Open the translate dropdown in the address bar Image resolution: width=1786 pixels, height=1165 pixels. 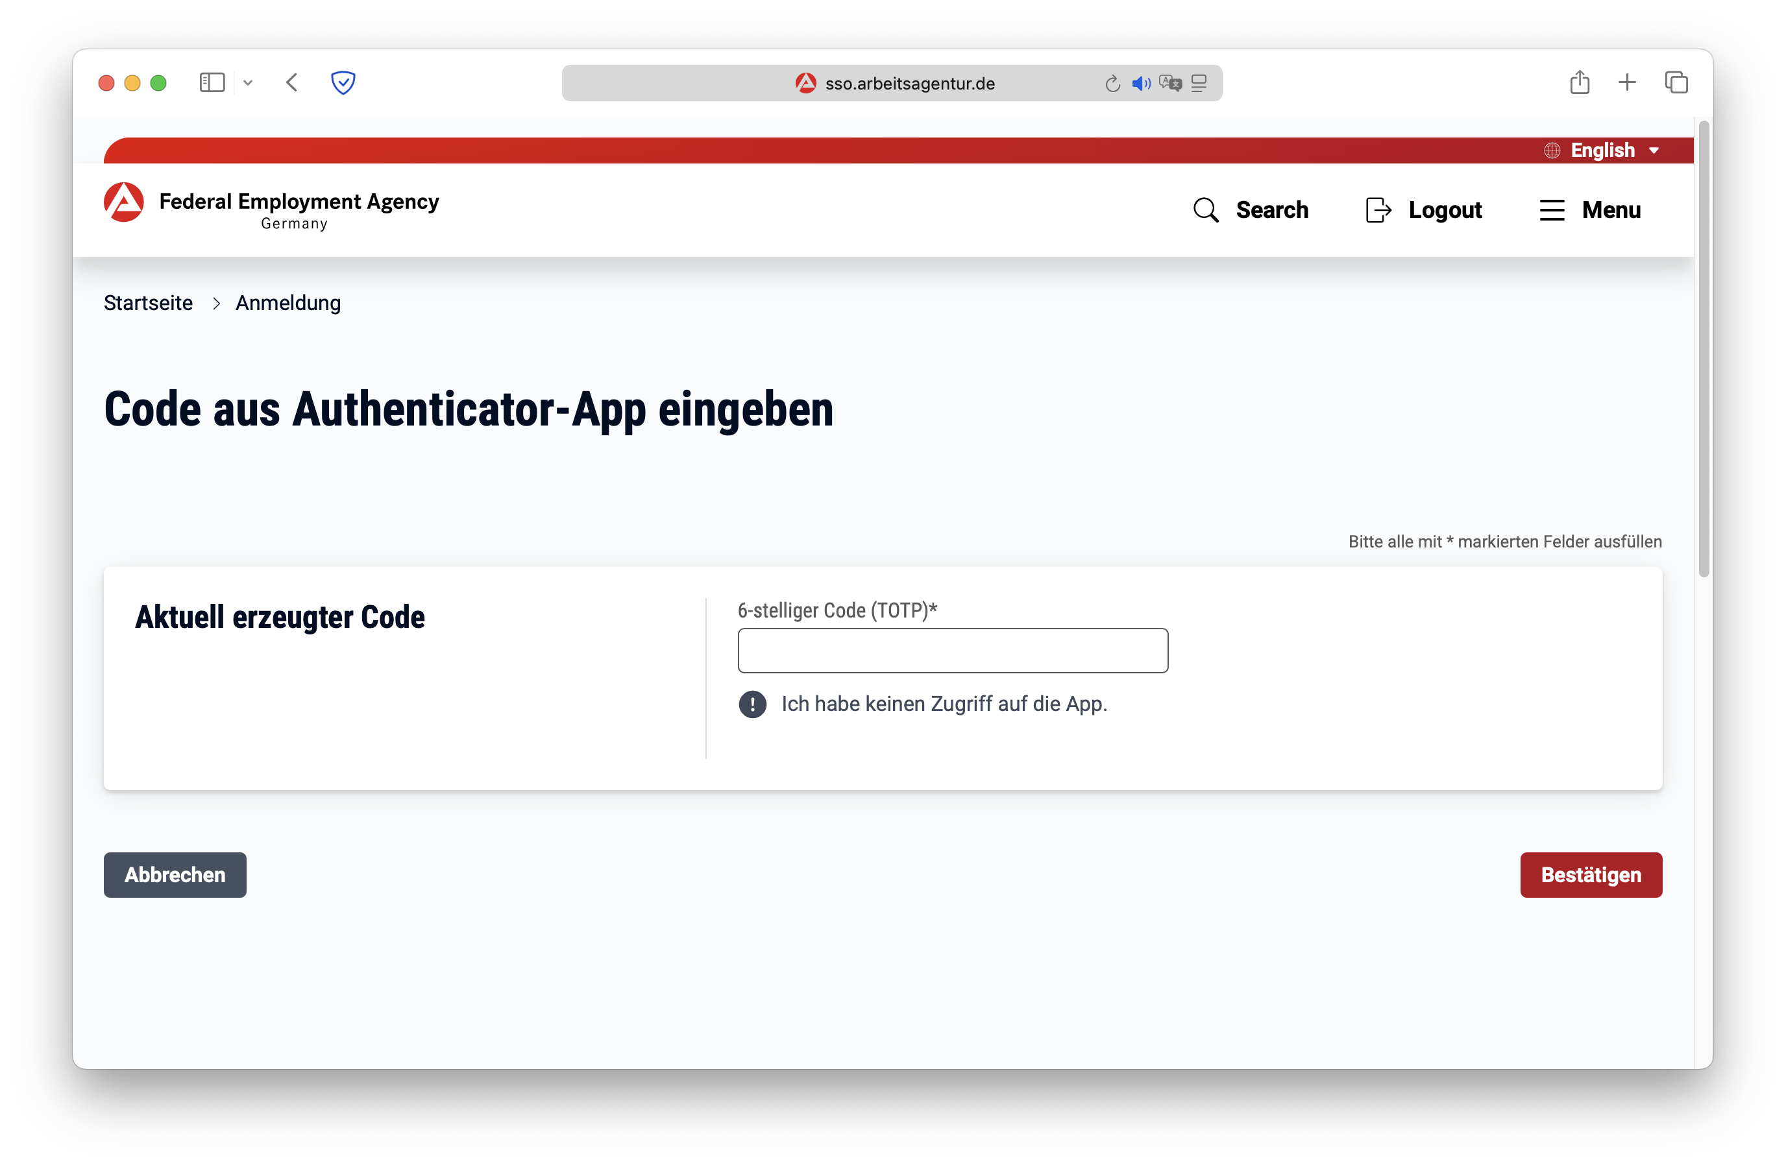(x=1170, y=83)
